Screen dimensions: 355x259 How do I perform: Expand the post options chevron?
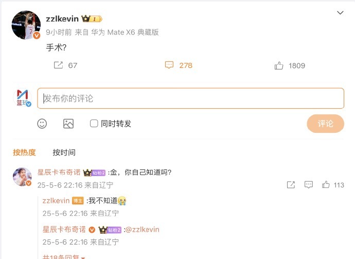(x=340, y=13)
